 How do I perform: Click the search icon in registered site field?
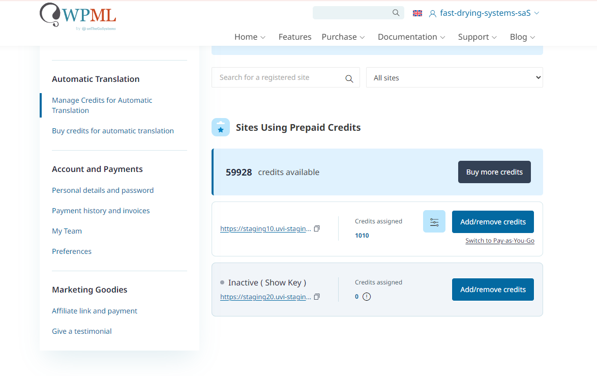point(349,78)
